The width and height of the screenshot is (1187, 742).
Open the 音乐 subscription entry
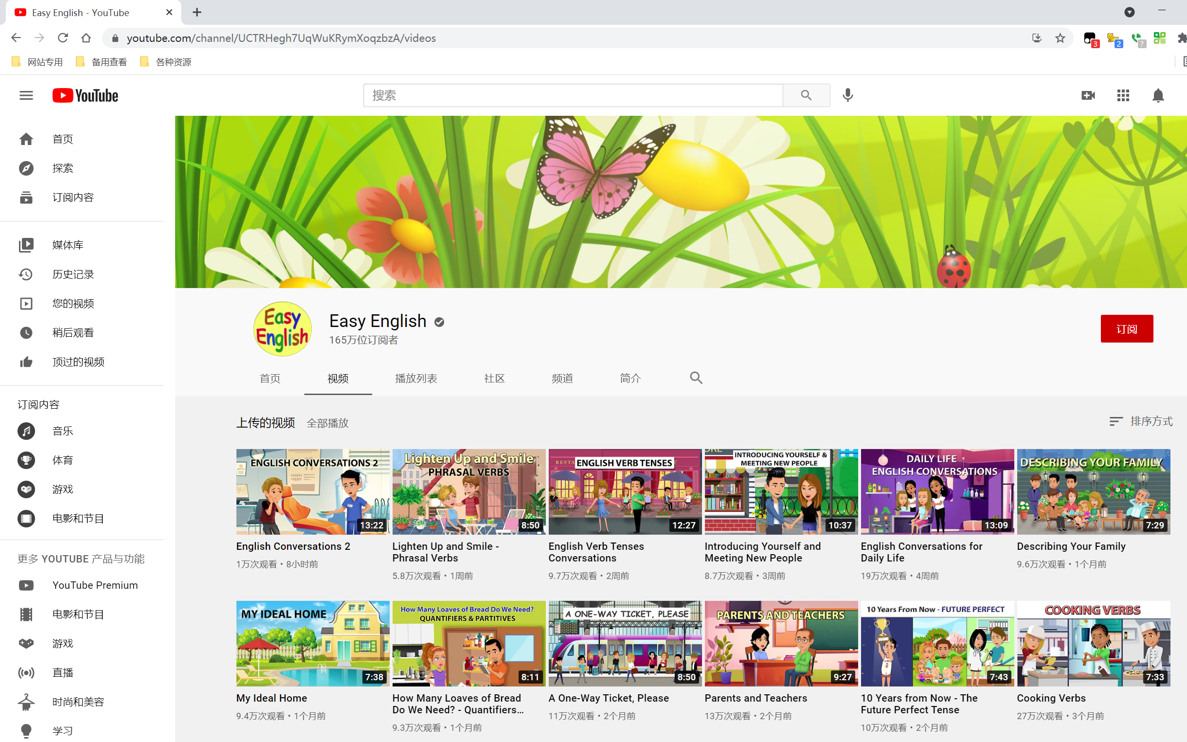pos(82,431)
